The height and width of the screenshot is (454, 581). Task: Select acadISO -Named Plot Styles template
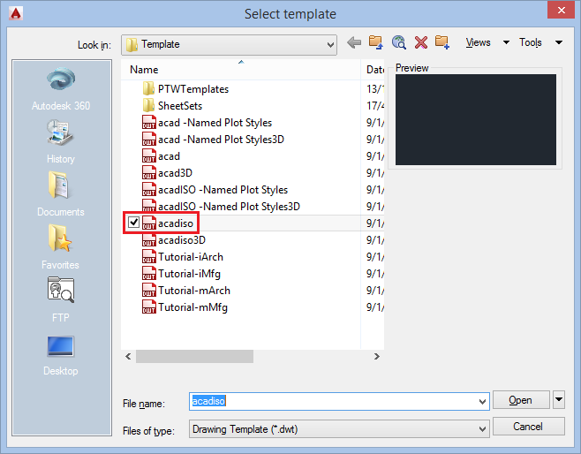point(215,190)
